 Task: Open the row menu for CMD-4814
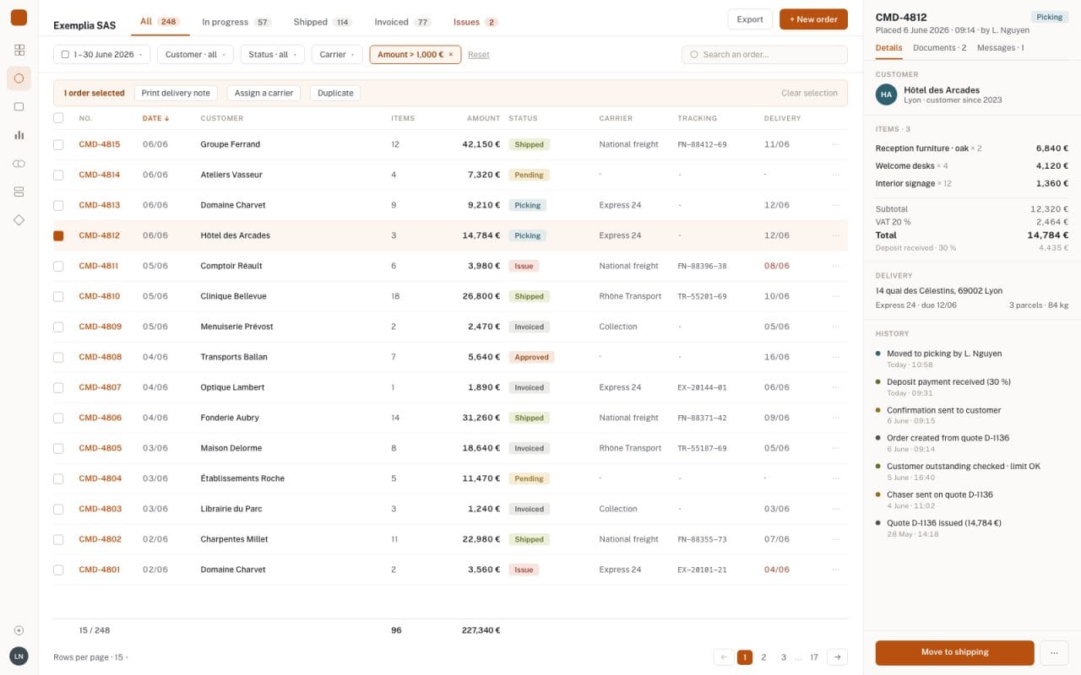pyautogui.click(x=836, y=175)
